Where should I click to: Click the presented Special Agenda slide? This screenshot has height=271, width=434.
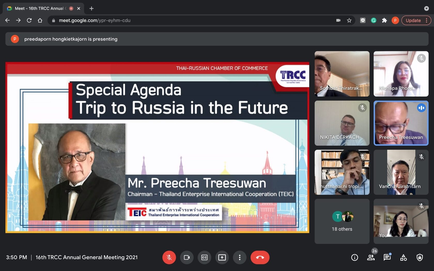point(157,147)
